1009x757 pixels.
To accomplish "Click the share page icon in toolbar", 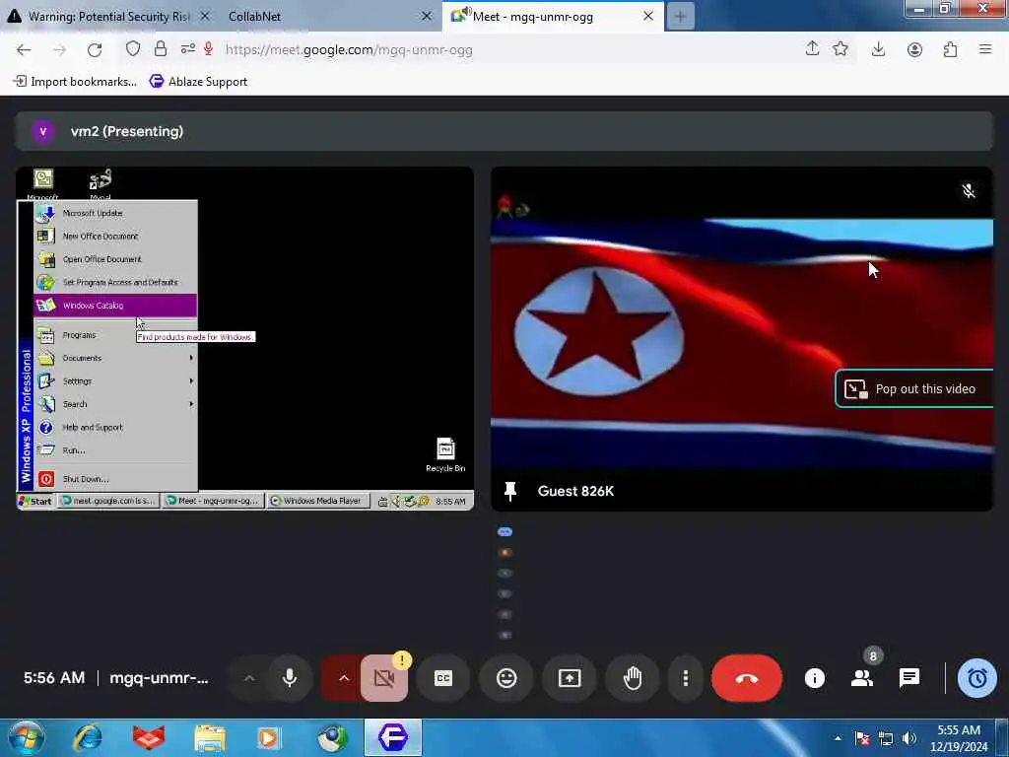I will coord(812,49).
